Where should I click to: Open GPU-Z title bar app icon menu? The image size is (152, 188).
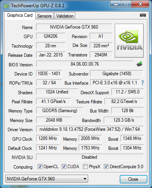click(6, 6)
